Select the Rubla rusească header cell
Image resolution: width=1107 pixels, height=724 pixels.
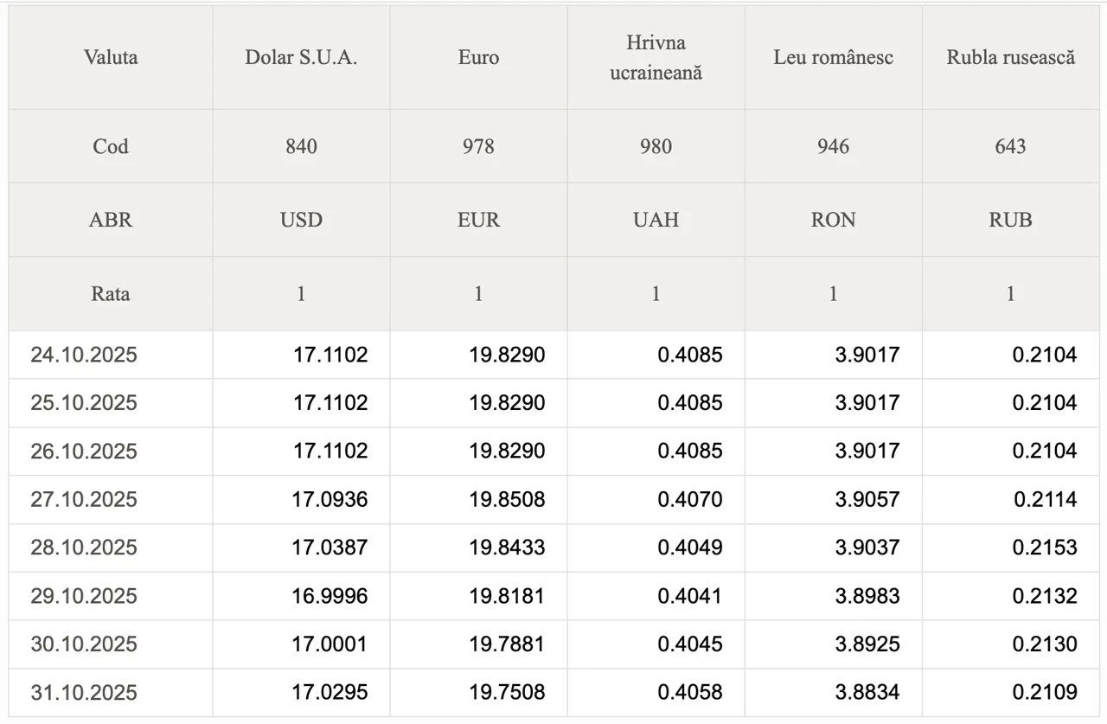pyautogui.click(x=1010, y=58)
